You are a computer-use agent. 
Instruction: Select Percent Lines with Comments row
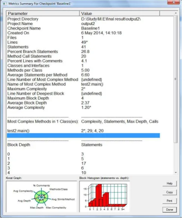click(83, 61)
